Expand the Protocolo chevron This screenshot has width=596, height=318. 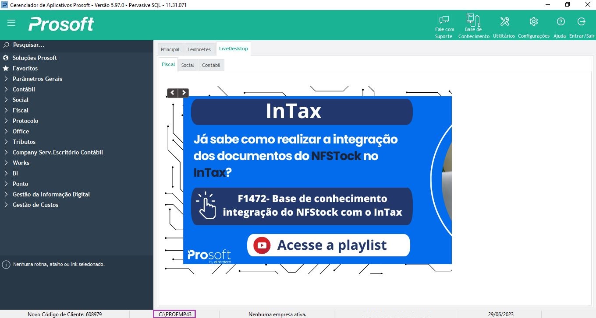point(6,121)
